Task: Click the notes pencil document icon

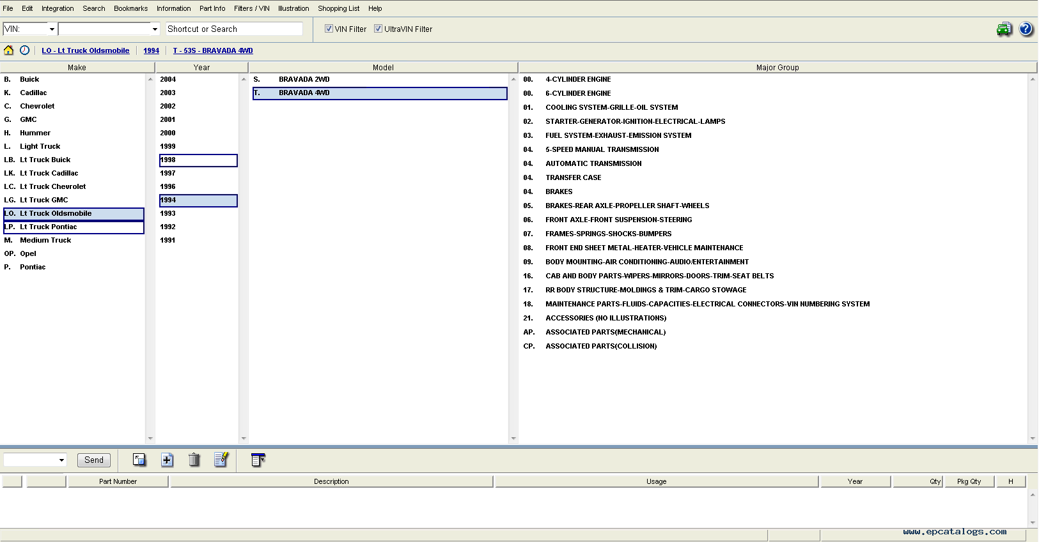Action: (221, 460)
